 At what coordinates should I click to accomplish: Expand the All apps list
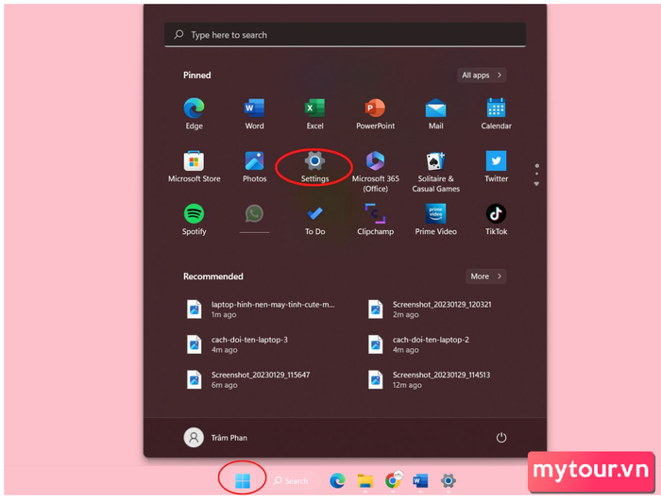coord(482,75)
